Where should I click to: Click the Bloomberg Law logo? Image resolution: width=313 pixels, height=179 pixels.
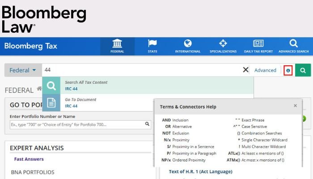tap(44, 19)
